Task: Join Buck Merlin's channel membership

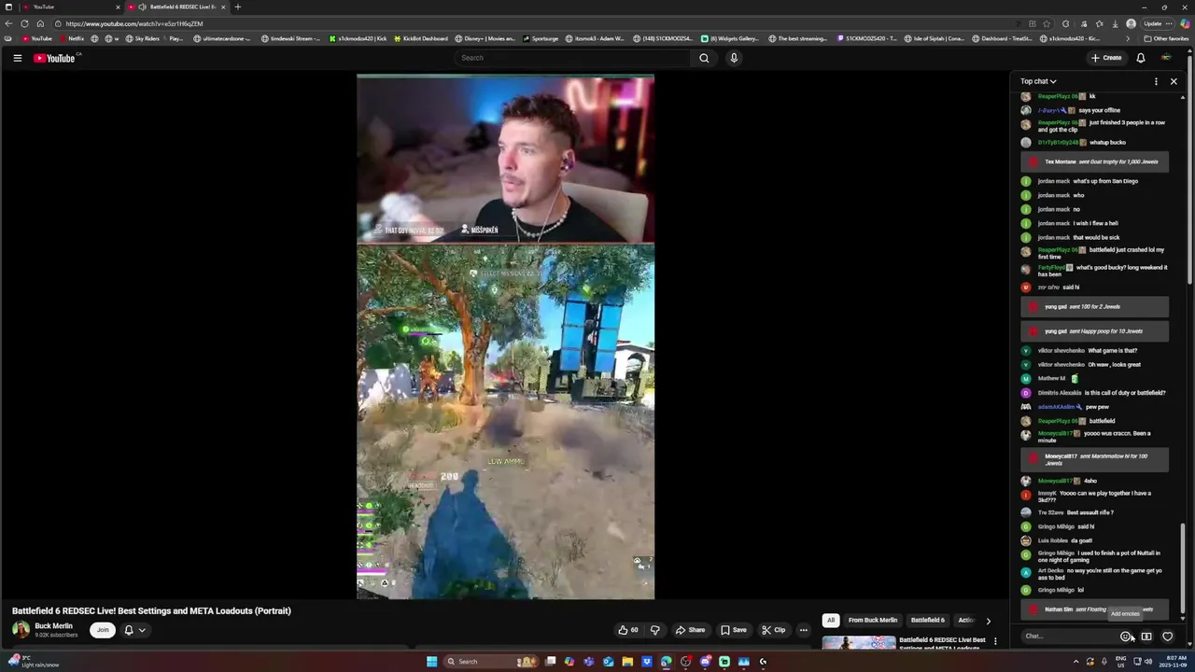Action: click(x=103, y=630)
